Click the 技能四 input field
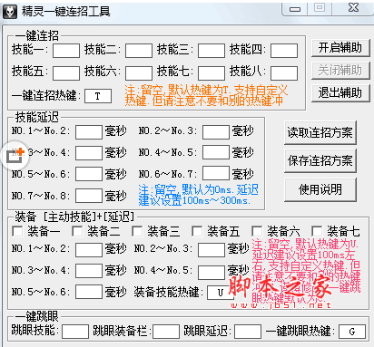 tap(284, 51)
